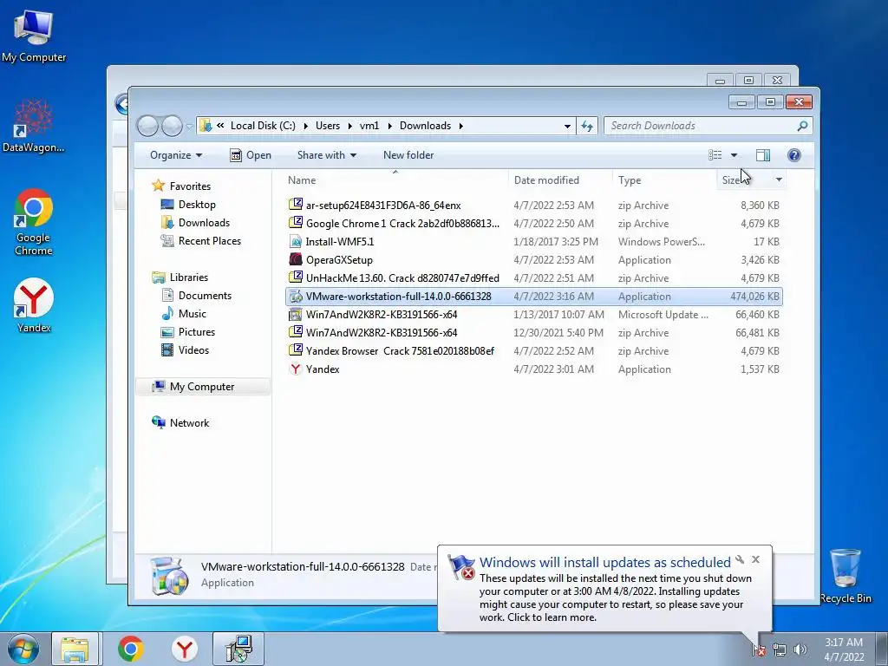Select Music library

click(x=192, y=314)
